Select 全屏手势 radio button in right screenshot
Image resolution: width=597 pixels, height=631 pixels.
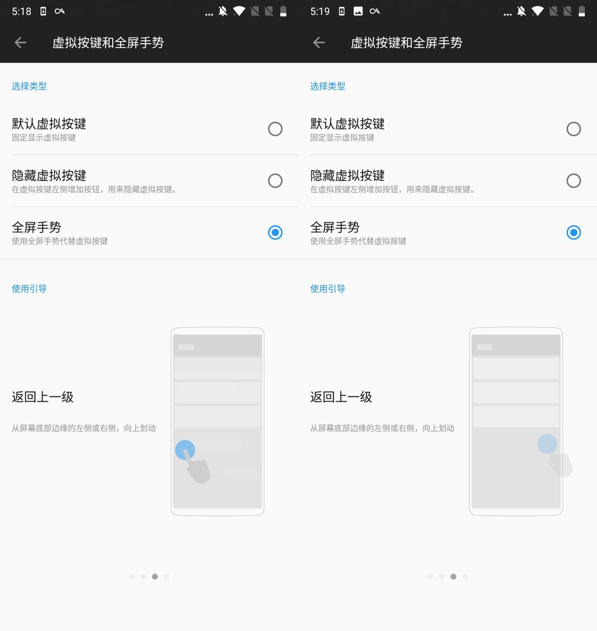(574, 232)
